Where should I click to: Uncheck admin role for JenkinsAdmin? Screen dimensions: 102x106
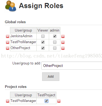click(x=55, y=36)
